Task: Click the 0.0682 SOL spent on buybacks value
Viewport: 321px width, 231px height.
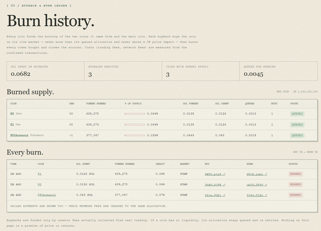Action: pos(21,74)
